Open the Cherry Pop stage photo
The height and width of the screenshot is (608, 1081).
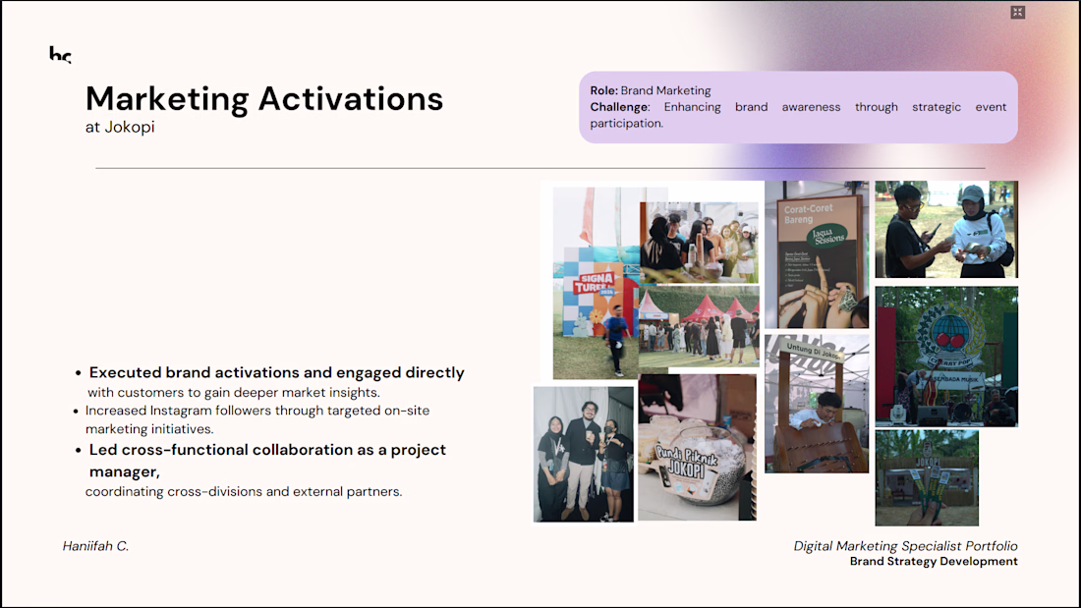click(945, 357)
